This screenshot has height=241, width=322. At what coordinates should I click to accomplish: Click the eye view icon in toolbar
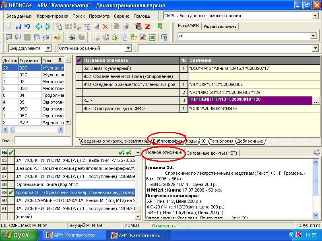click(72, 37)
